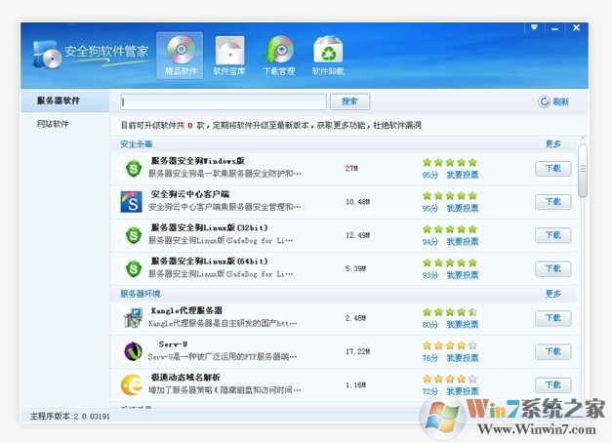Click the 10.48M size value
This screenshot has height=443, width=612.
[x=357, y=202]
